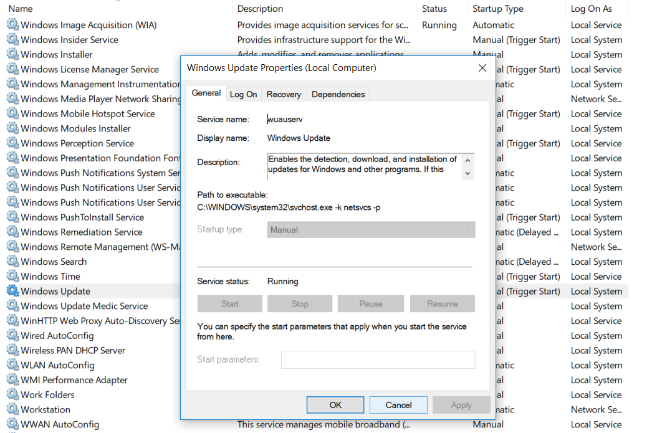Click the Windows License Manager Service gear icon
This screenshot has height=433, width=657.
click(x=13, y=69)
